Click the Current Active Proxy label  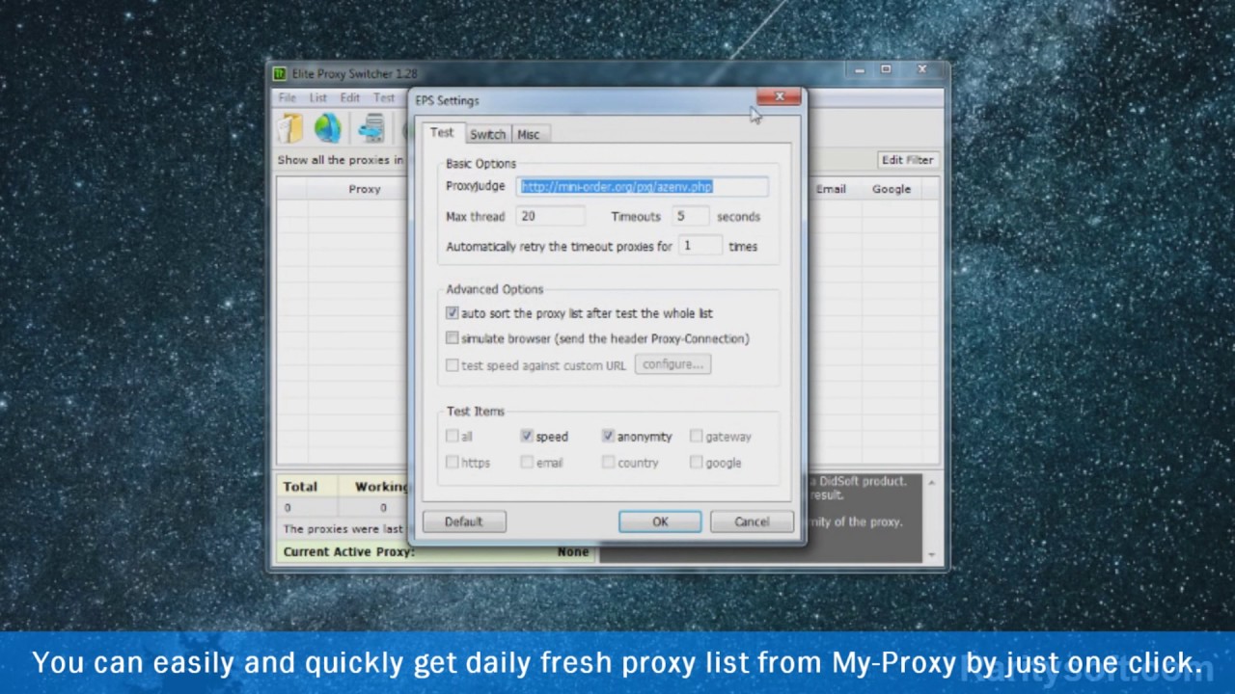pos(349,552)
